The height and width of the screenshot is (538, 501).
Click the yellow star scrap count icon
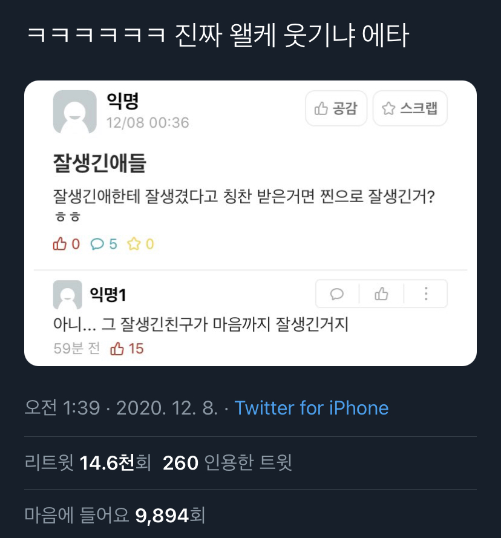click(134, 244)
